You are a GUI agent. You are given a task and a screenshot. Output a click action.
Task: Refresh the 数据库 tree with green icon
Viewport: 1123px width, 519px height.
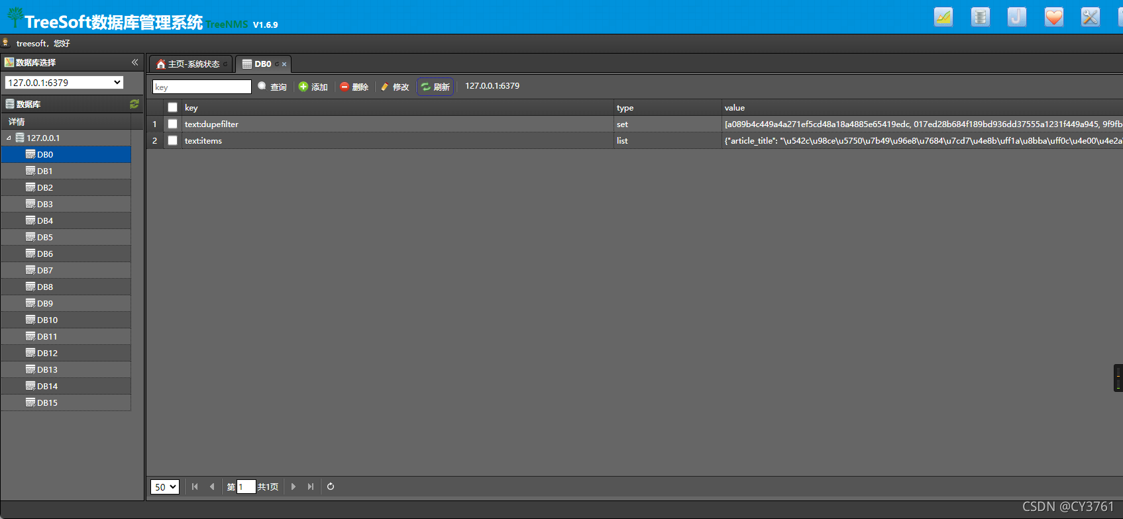pyautogui.click(x=134, y=104)
